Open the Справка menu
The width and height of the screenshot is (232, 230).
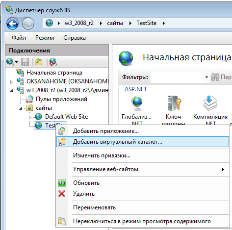75,38
